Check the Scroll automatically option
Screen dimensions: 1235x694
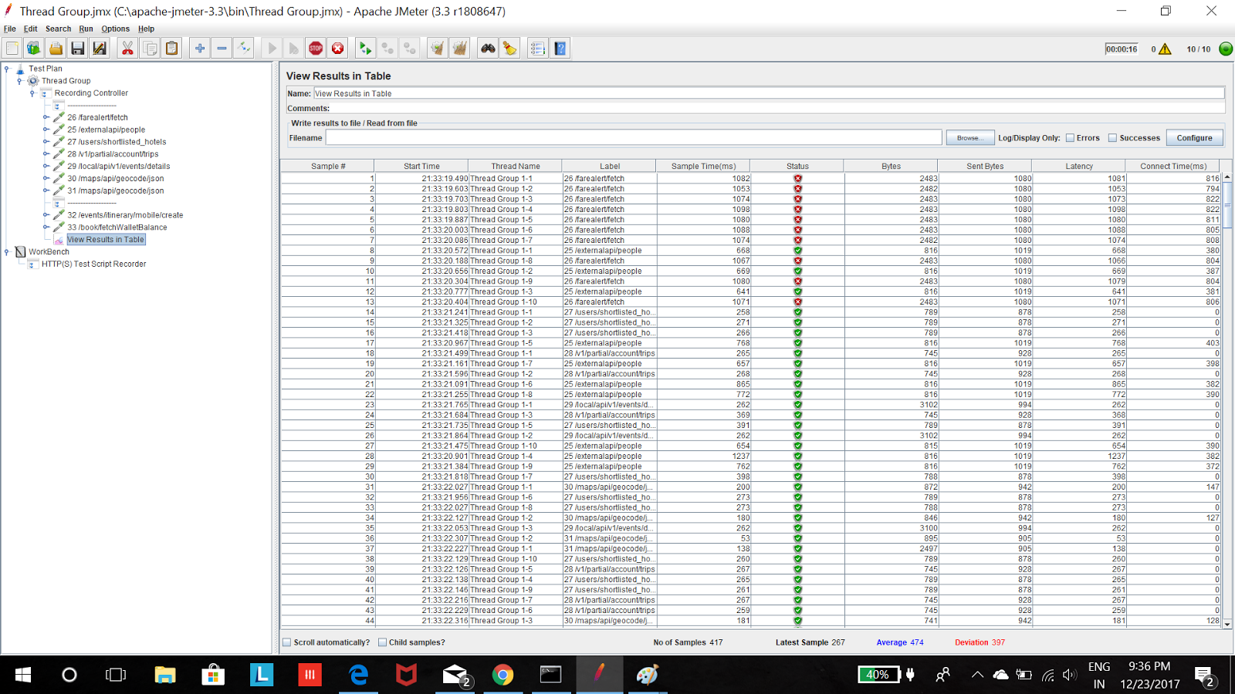[286, 642]
